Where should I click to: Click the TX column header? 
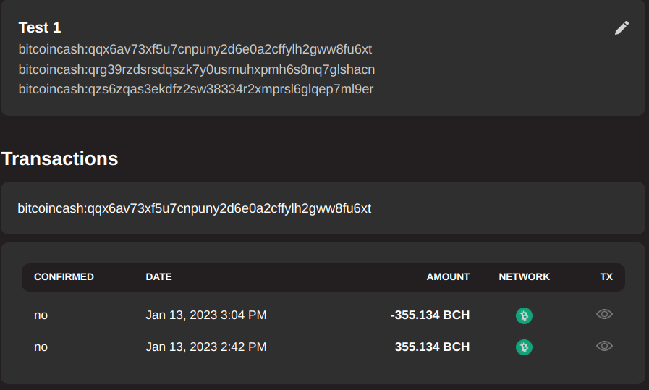coord(606,276)
